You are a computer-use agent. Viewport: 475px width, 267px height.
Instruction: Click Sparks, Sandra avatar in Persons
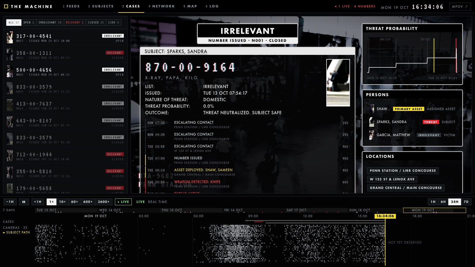[x=371, y=122]
